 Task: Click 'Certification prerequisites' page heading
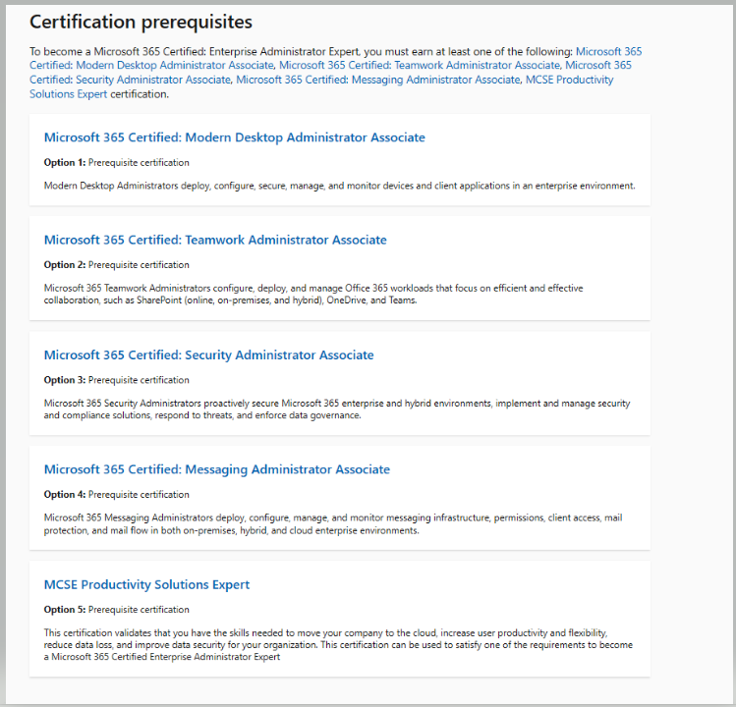coord(141,22)
